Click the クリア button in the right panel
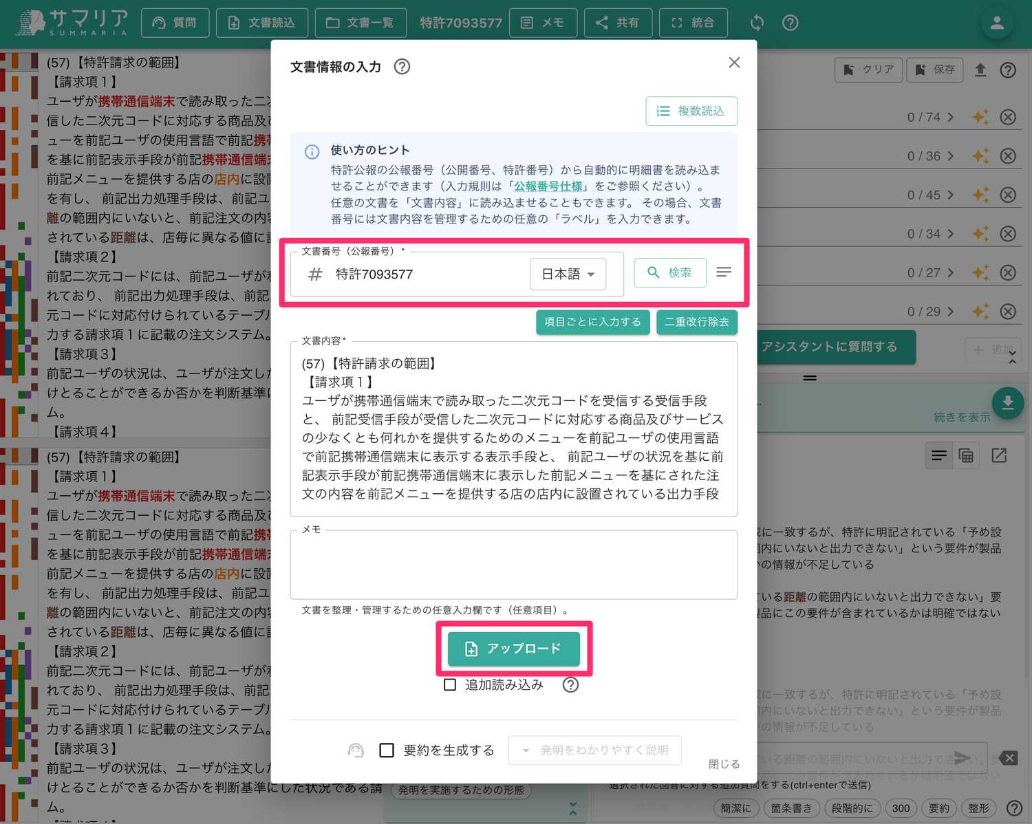Image resolution: width=1032 pixels, height=824 pixels. tap(869, 69)
